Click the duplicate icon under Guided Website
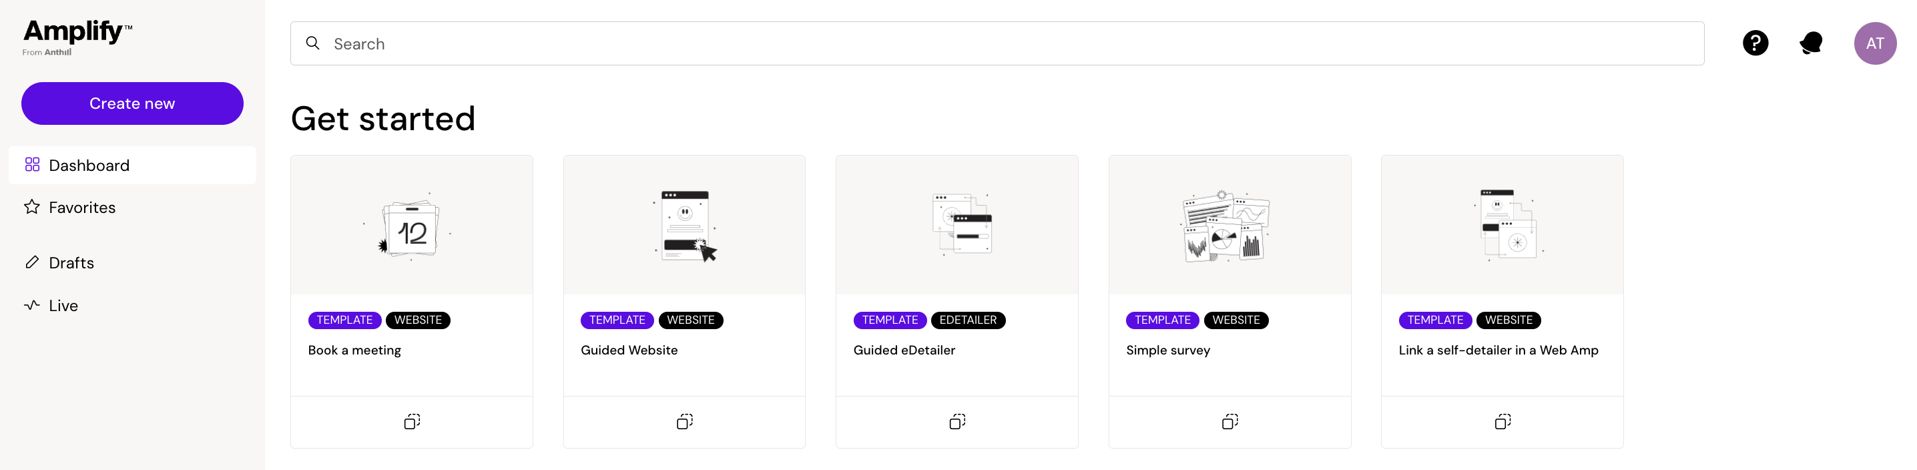The width and height of the screenshot is (1917, 470). click(x=684, y=421)
